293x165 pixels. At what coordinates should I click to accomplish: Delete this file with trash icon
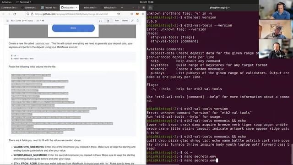[x=138, y=21]
